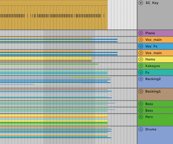Select the Backing2 track header

pos(155,82)
